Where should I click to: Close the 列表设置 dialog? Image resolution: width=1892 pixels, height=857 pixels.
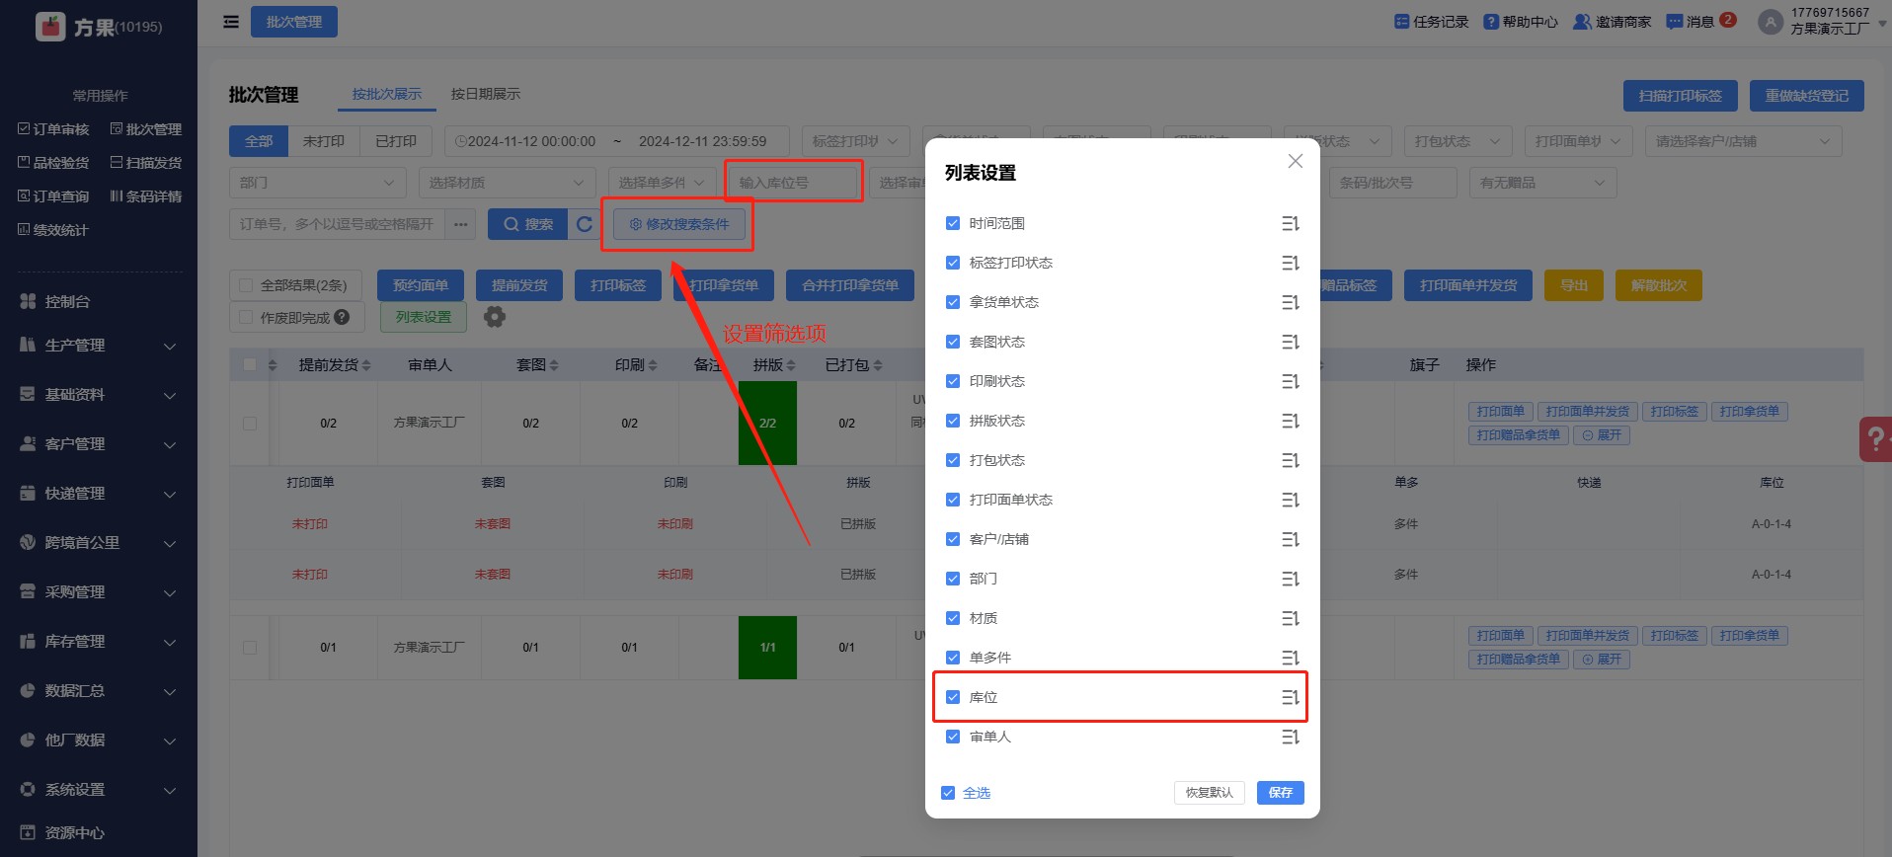tap(1296, 161)
